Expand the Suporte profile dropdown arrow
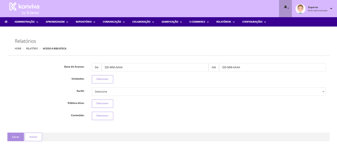This screenshot has height=148, width=337. pos(331,9)
